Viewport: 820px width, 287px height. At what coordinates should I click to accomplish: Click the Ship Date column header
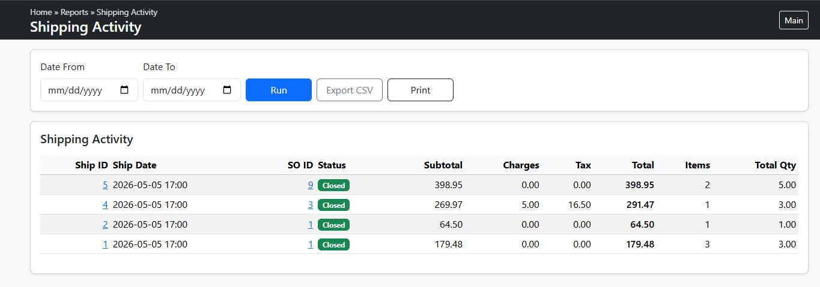135,165
